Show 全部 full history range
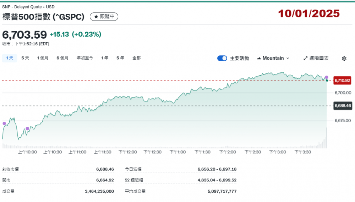355x202 pixels. pos(136,58)
